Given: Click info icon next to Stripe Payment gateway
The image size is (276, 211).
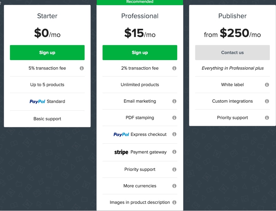Looking at the screenshot, I should 174,152.
